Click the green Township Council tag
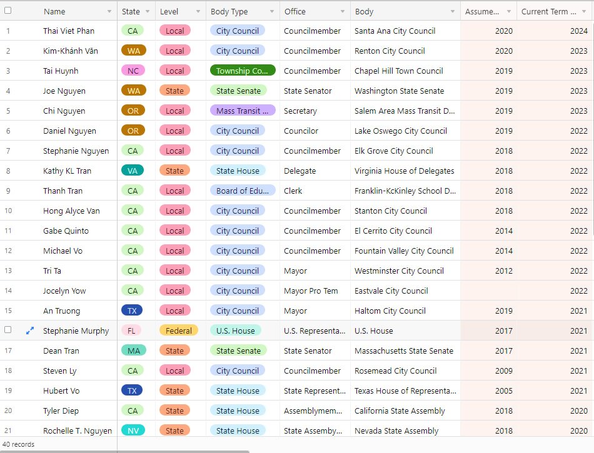The width and height of the screenshot is (594, 453). tap(243, 71)
